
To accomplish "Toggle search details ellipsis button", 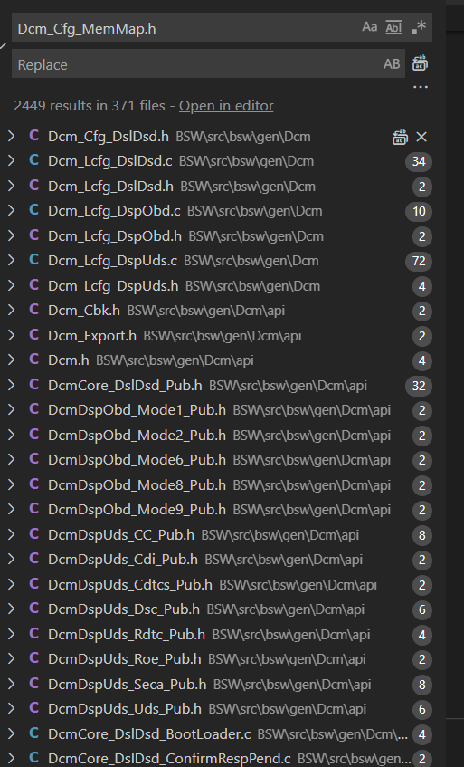I will tap(421, 87).
